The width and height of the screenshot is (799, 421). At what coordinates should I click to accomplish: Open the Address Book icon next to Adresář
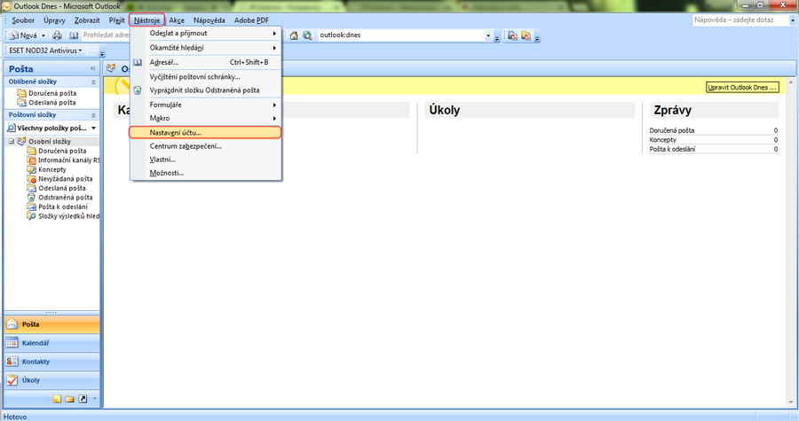tap(138, 62)
